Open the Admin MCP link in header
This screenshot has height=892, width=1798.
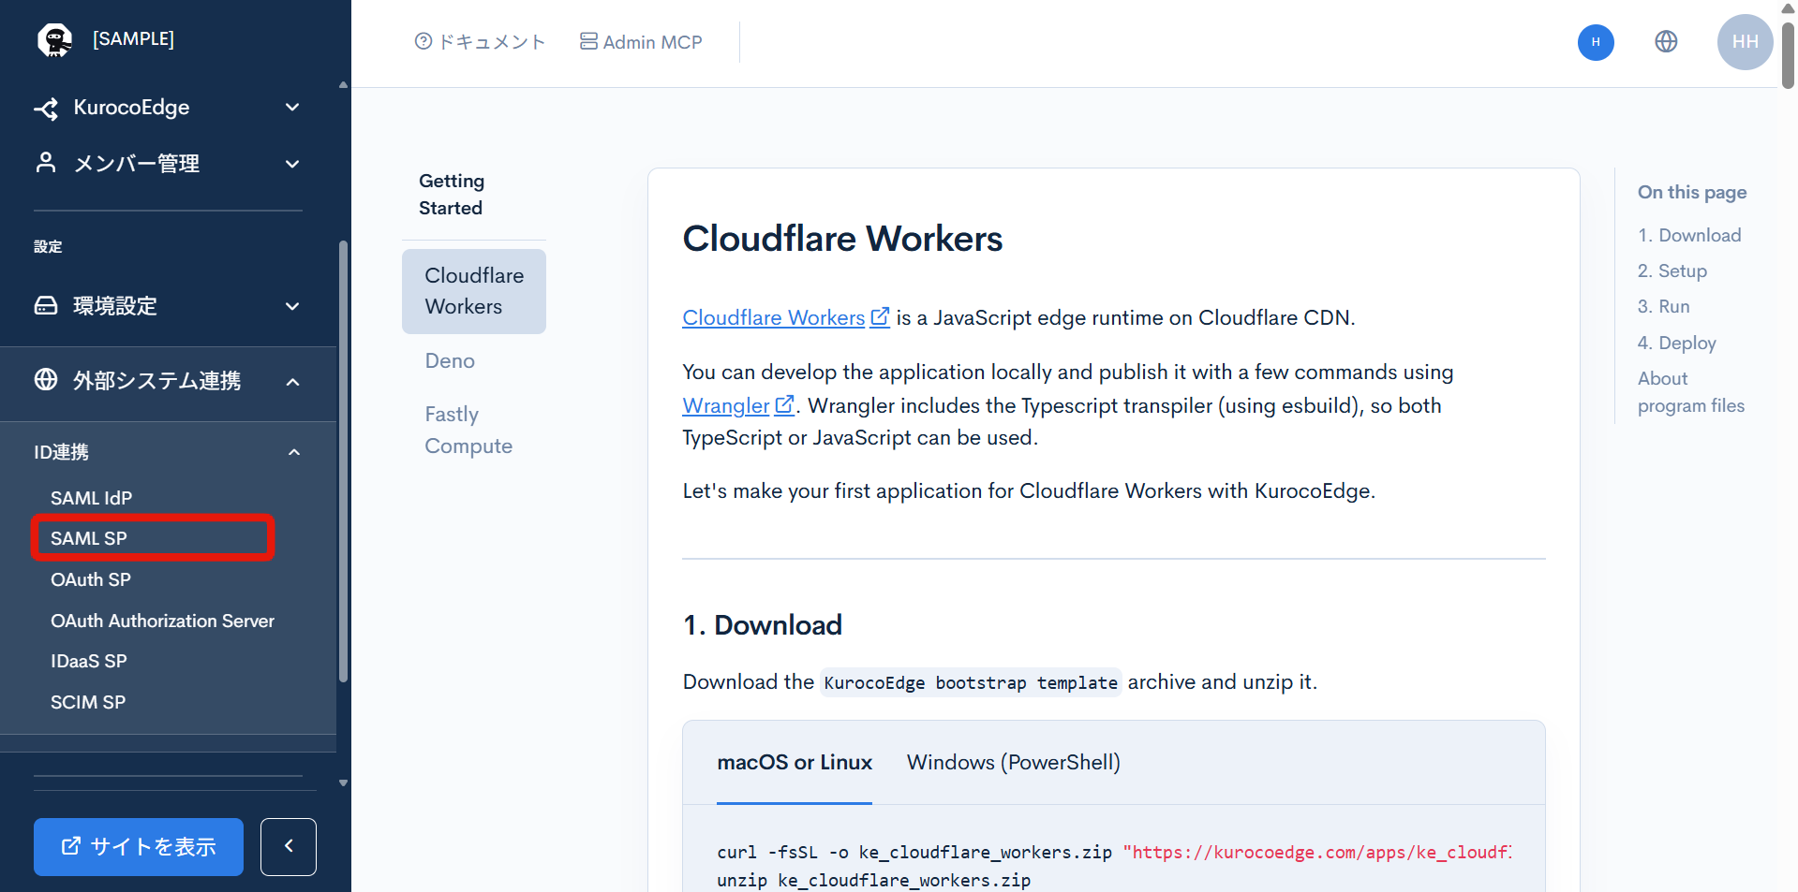coord(641,42)
